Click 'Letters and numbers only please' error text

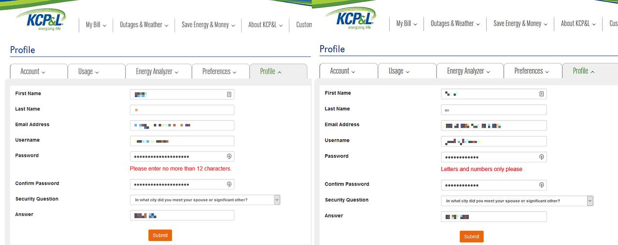(481, 169)
